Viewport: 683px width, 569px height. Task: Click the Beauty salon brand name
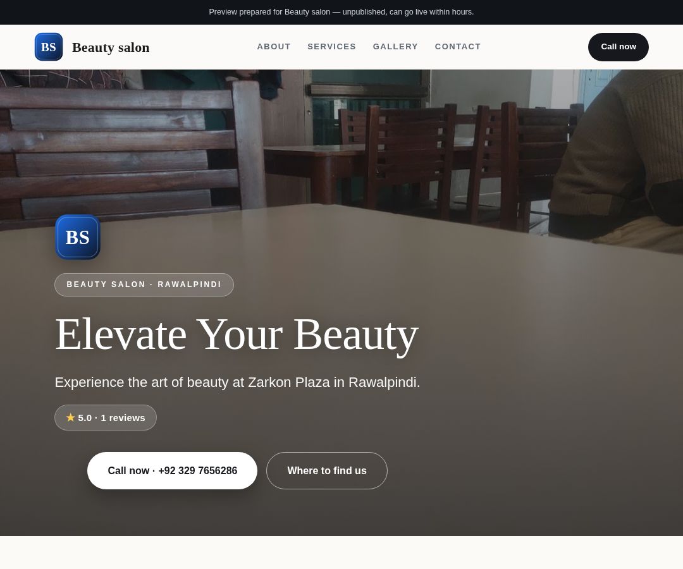pyautogui.click(x=111, y=47)
